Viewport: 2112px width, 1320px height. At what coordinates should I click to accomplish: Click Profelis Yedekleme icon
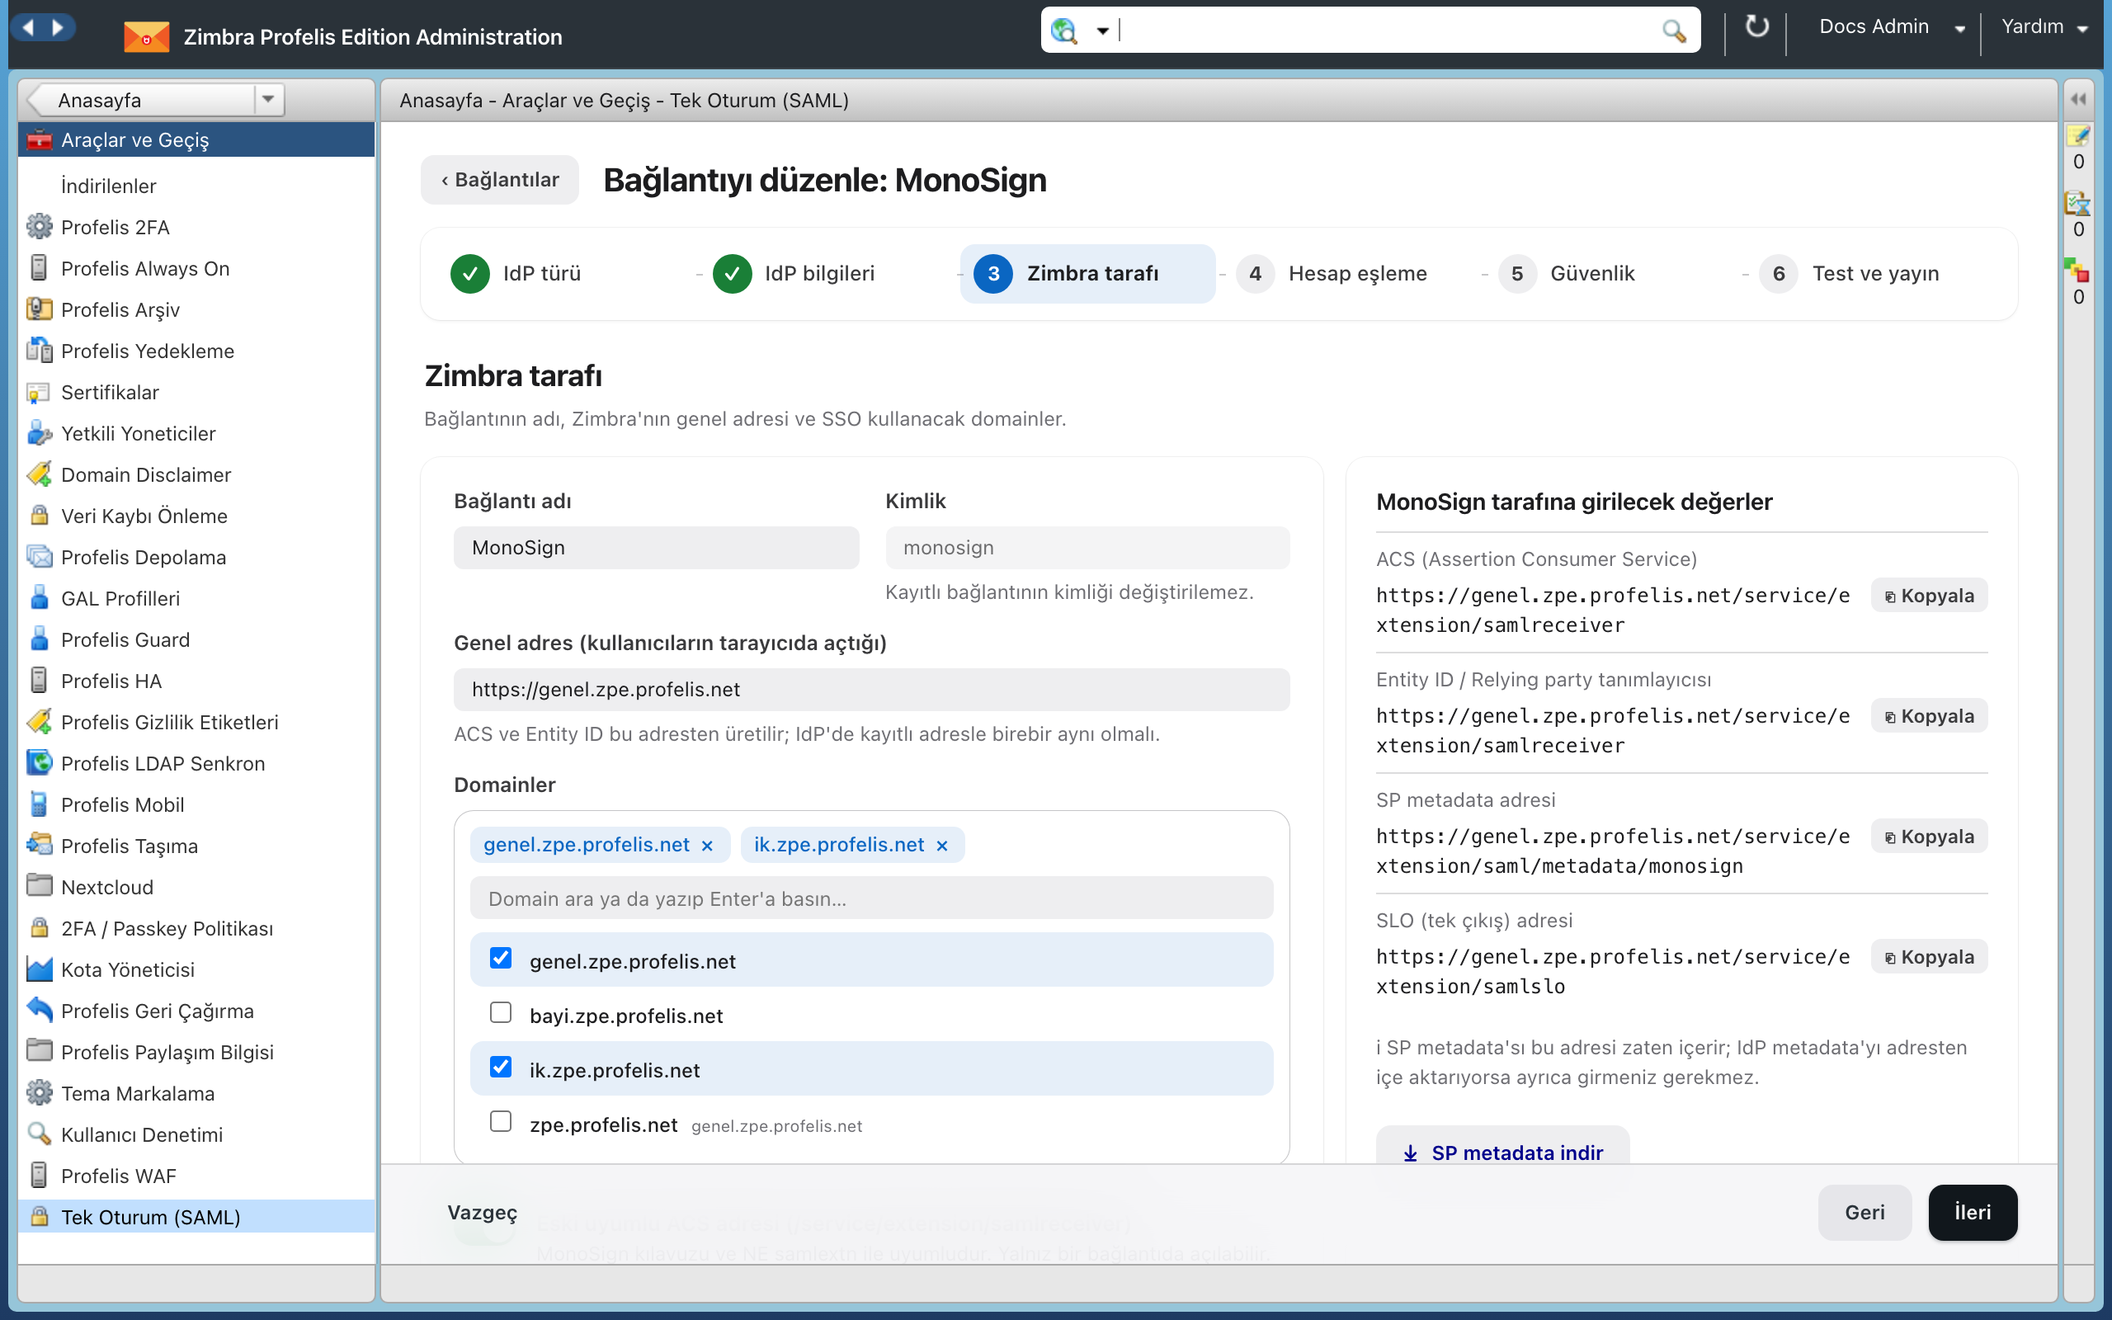(39, 350)
